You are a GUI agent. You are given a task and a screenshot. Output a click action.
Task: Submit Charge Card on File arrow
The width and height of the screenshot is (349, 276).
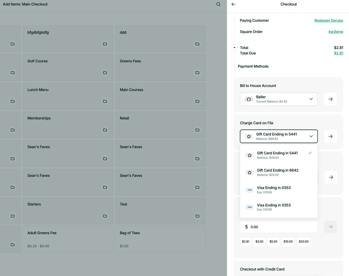[330, 136]
